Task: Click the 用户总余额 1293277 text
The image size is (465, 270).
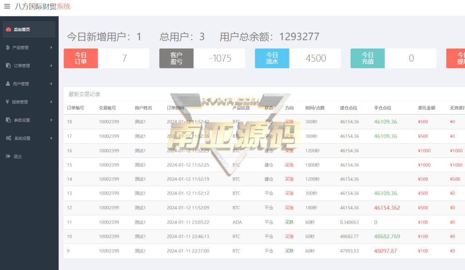Action: [269, 37]
